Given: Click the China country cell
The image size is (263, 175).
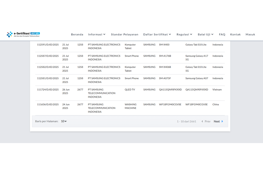Looking at the screenshot, I should pyautogui.click(x=216, y=104).
